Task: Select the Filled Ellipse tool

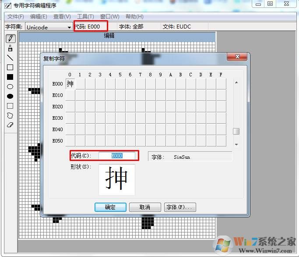Action: click(x=10, y=96)
